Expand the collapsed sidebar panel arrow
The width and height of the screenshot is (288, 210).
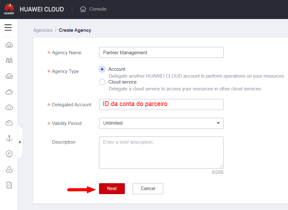click(20, 142)
